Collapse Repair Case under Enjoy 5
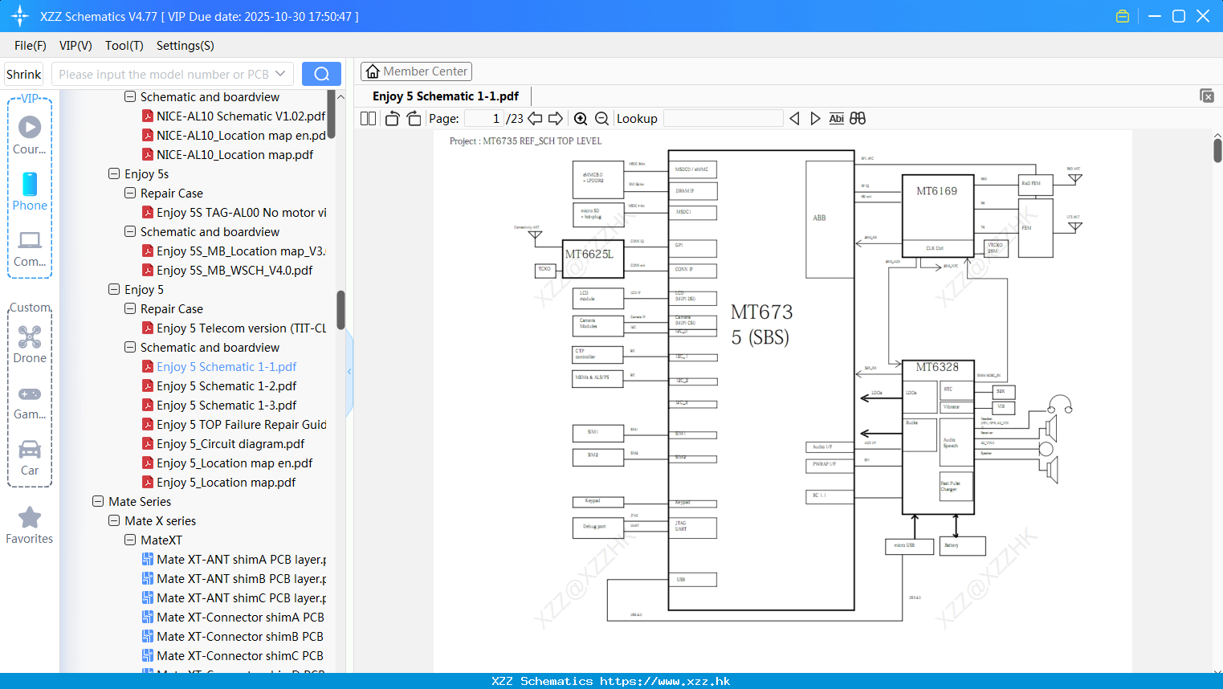The height and width of the screenshot is (689, 1223). click(130, 308)
